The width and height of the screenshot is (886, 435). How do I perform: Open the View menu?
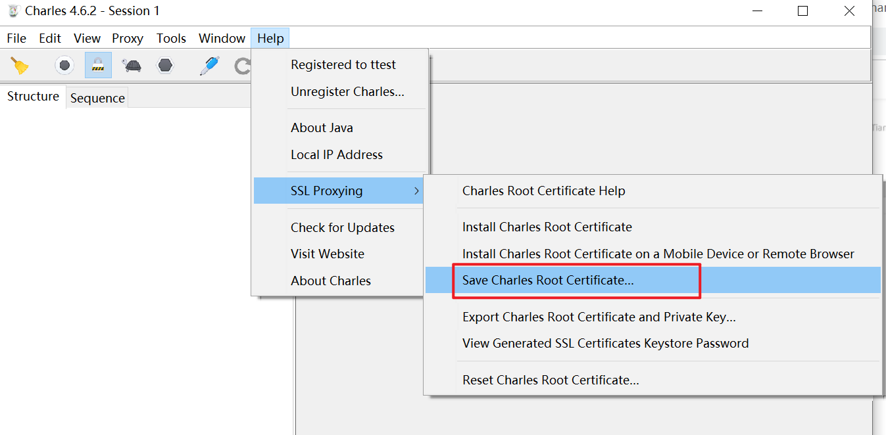tap(87, 38)
